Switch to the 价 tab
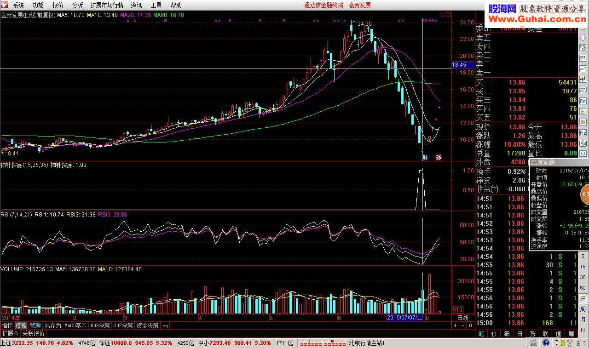Viewport: 589px width, 348px height. tap(495, 334)
